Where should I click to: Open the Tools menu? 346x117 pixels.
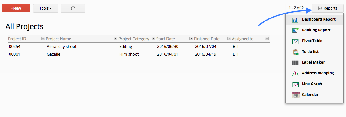coord(46,8)
